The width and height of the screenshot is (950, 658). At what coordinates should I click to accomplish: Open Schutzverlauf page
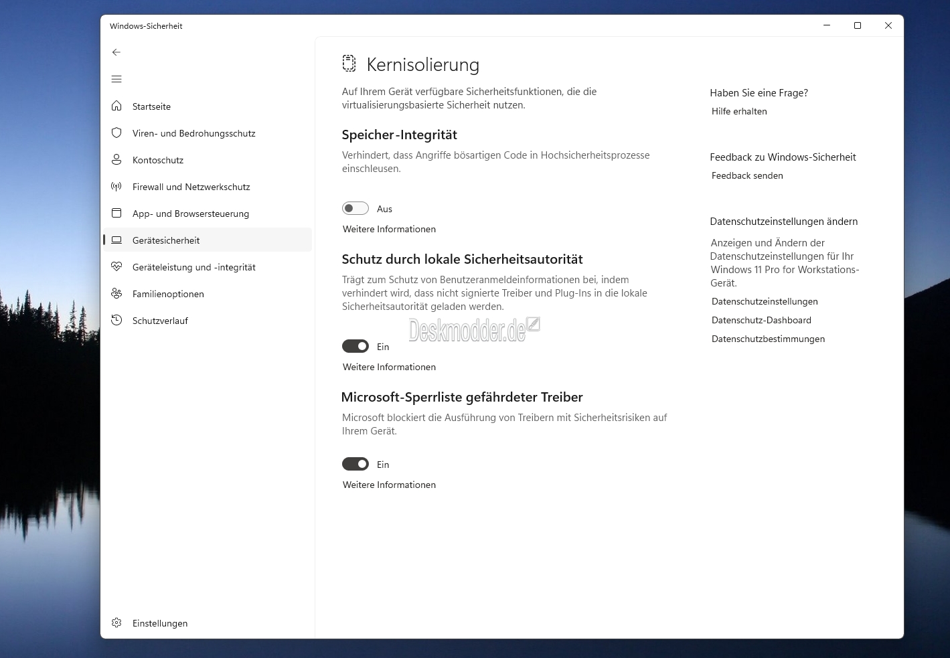(208, 321)
